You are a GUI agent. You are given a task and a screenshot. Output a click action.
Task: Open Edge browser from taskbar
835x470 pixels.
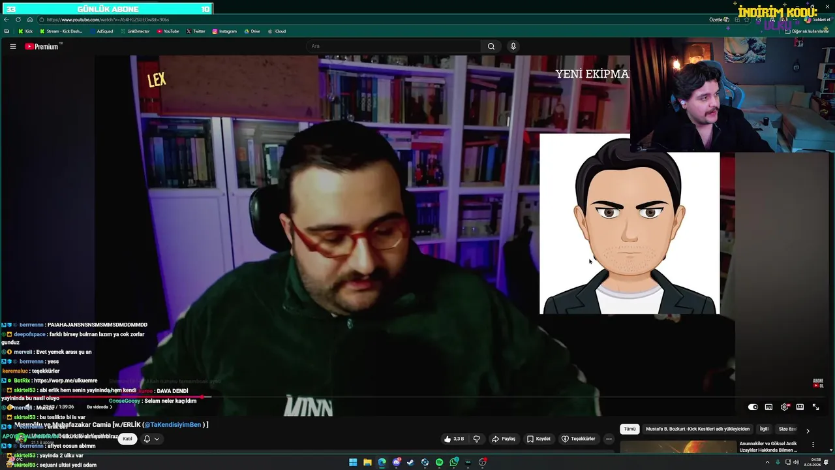pyautogui.click(x=382, y=462)
